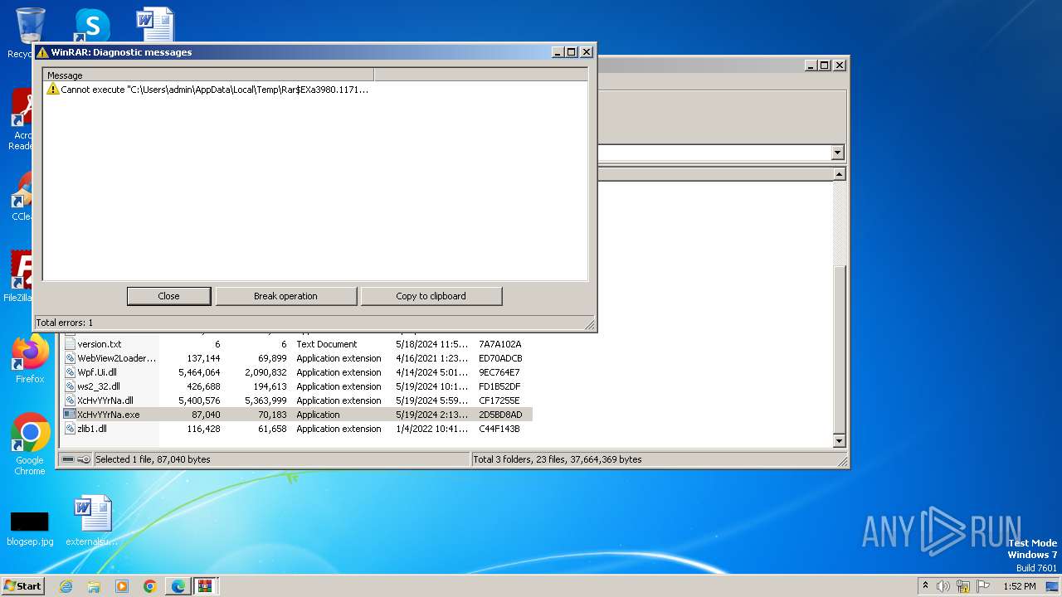Click the version.txt file icon
The height and width of the screenshot is (597, 1062).
[70, 344]
